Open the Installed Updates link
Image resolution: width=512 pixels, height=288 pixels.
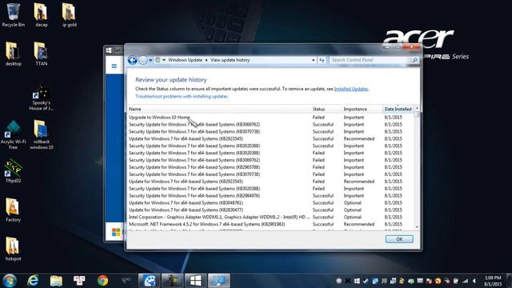[x=351, y=89]
